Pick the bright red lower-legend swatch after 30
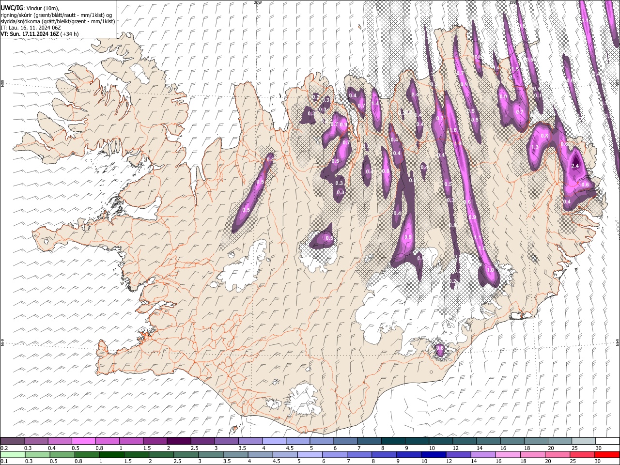Viewport: 620px width, 465px height. [607, 454]
